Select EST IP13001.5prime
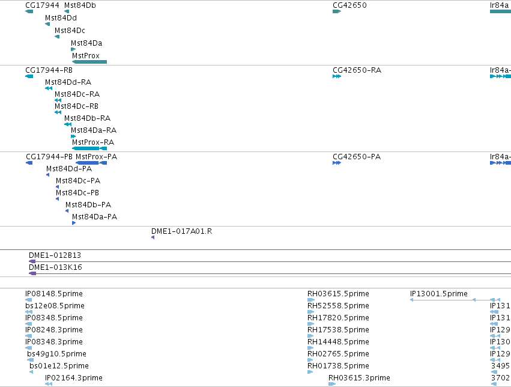Image resolution: width=511 pixels, height=387 pixels. [439, 294]
